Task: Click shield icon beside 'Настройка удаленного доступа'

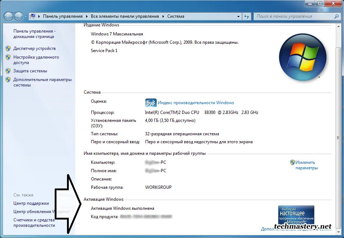Action: [x=8, y=57]
